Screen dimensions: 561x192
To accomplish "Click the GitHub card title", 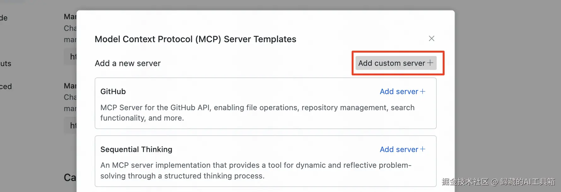I will (113, 92).
